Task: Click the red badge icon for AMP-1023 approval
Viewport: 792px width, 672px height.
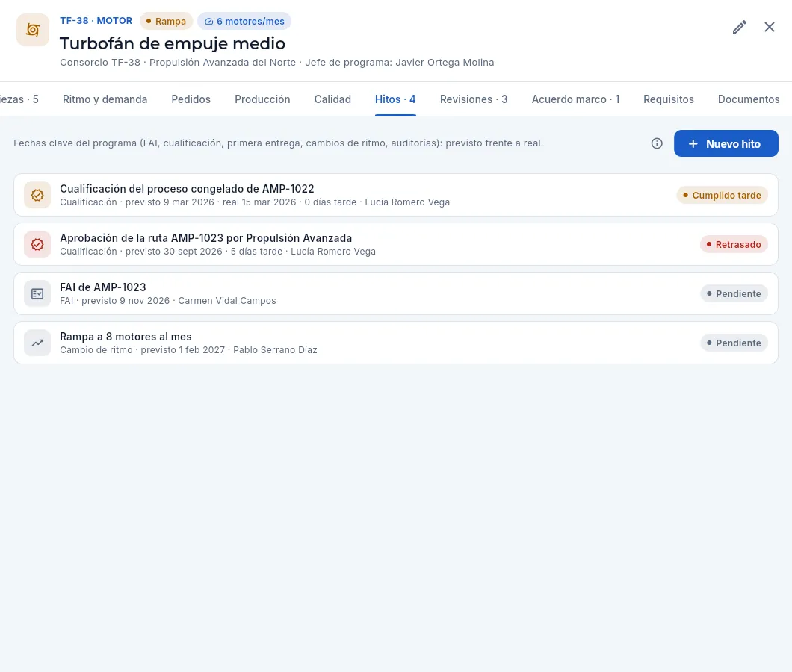Action: coord(37,244)
